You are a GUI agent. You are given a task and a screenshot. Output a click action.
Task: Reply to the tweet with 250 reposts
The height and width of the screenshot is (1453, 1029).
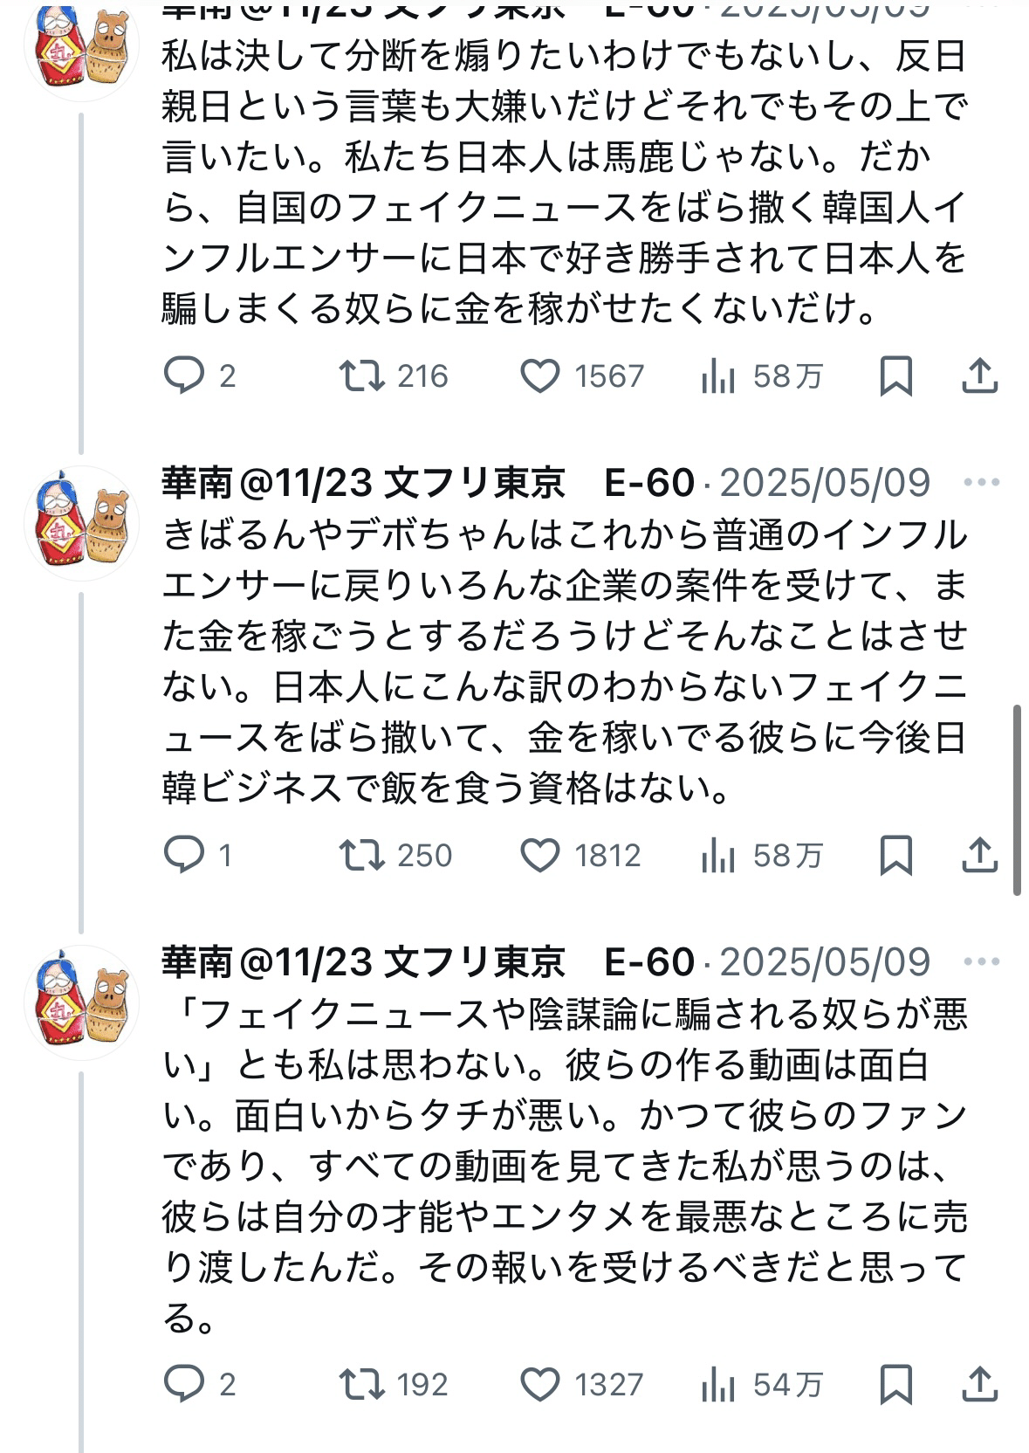(184, 856)
